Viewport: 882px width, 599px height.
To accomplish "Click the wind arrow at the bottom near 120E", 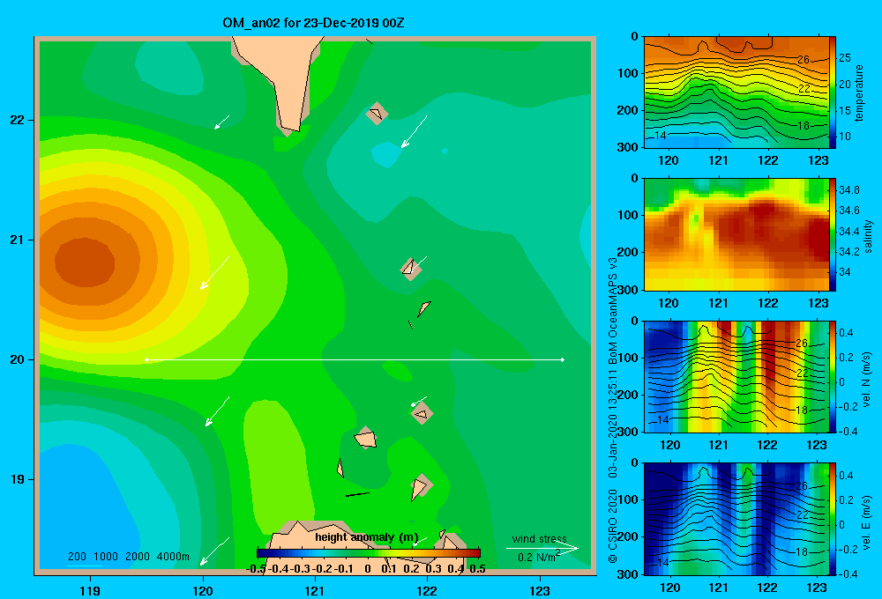I will 214,551.
